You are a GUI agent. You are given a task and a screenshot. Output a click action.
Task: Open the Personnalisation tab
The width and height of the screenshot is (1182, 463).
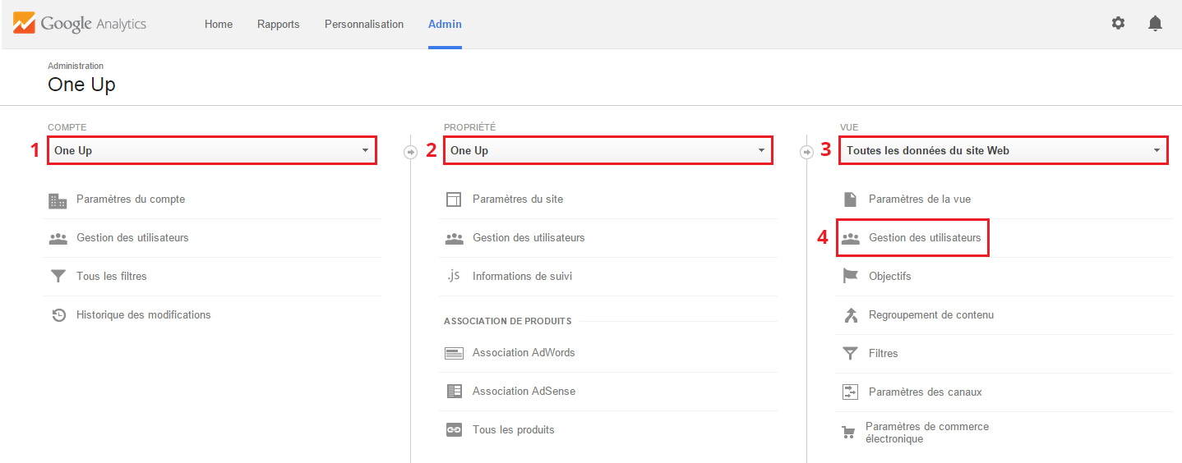click(364, 24)
